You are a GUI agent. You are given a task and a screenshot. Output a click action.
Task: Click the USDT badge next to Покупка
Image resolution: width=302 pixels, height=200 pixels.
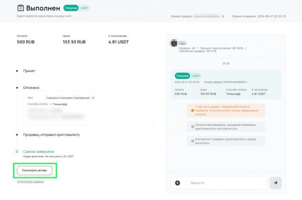coord(84,8)
